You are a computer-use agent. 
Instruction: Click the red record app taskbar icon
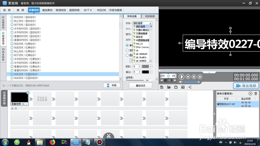pos(99,142)
